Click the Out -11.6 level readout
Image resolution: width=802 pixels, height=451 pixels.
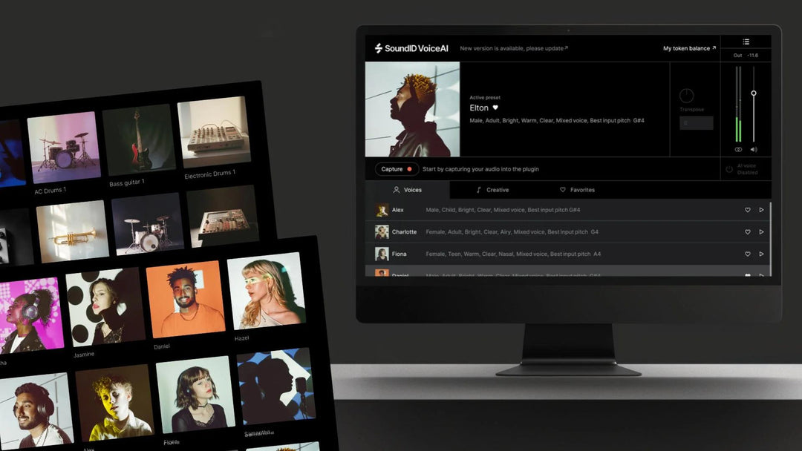tap(746, 55)
